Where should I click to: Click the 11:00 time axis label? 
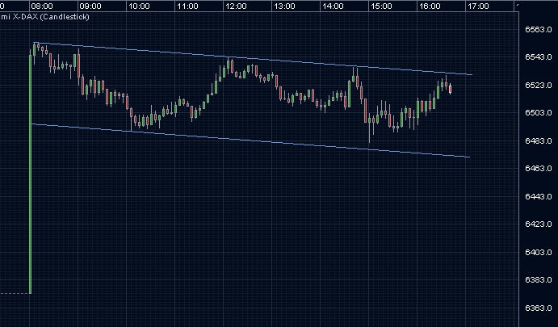pos(187,6)
